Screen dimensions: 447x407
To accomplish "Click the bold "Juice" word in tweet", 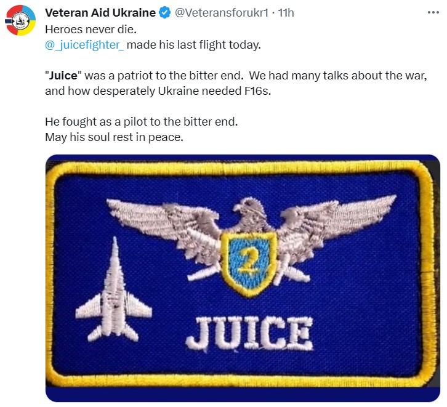I will 65,75.
